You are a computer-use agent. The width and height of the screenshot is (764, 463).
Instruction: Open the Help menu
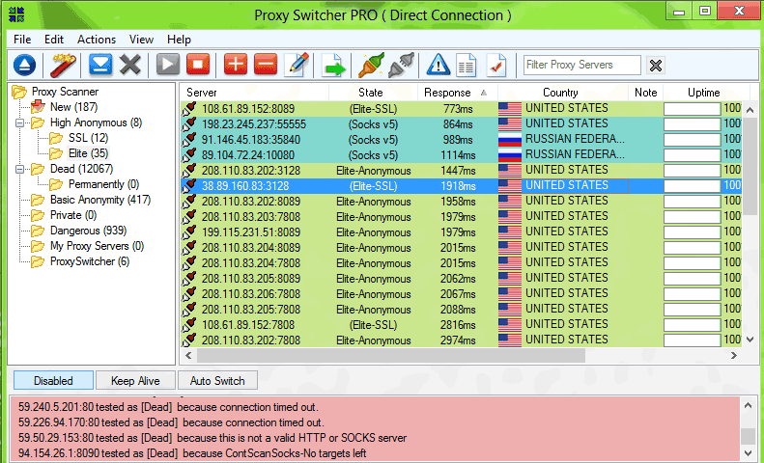point(179,40)
